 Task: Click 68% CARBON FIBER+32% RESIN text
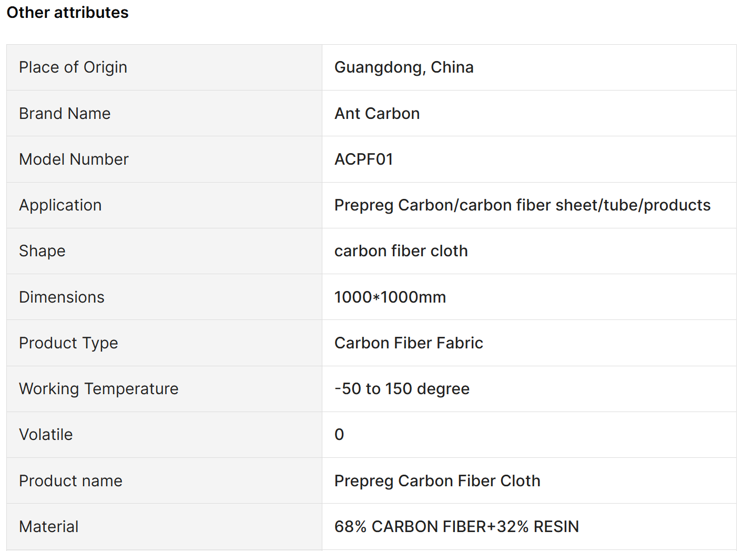(456, 527)
